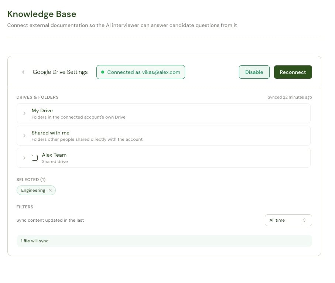Expand the My Drive row chevron
335x283 pixels.
pos(24,113)
